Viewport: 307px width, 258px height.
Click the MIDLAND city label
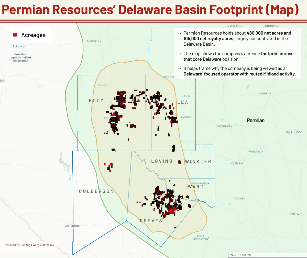255,152
